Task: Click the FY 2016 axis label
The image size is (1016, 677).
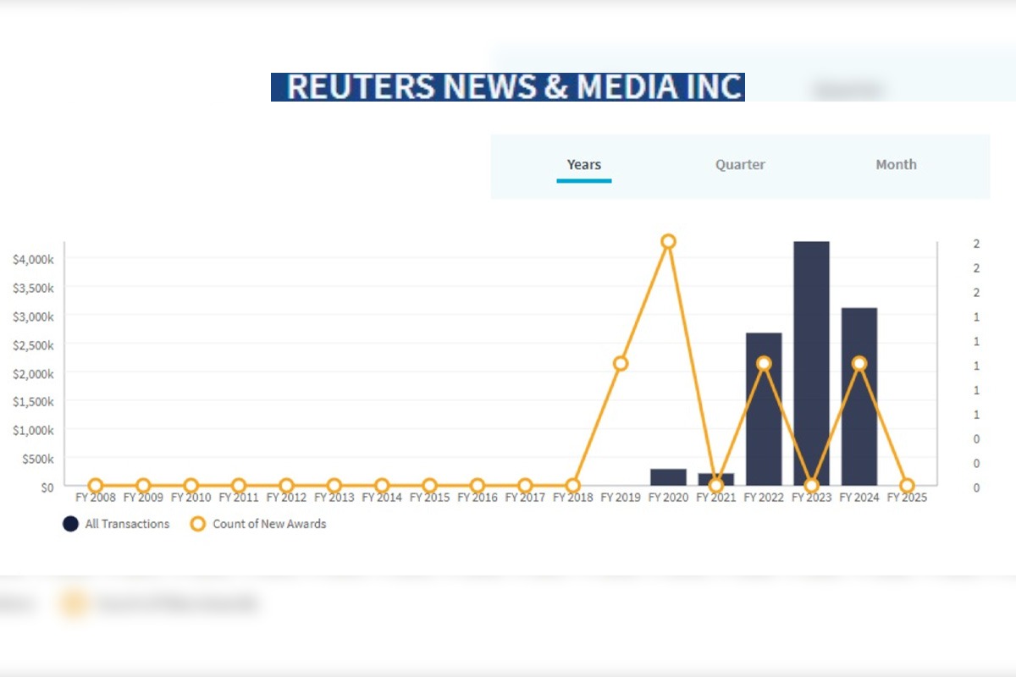Action: (478, 498)
